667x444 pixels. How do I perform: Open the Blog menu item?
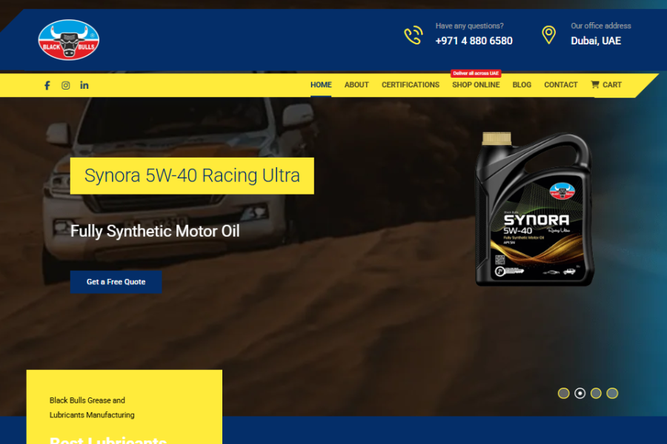[x=522, y=84]
